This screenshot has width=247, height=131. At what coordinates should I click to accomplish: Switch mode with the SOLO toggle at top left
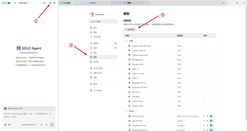(x=6, y=3)
